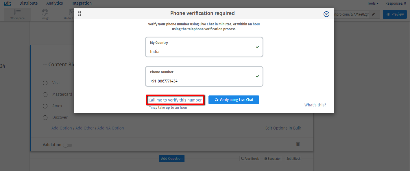Open the My Country selector
Image resolution: width=410 pixels, height=171 pixels.
coord(204,47)
